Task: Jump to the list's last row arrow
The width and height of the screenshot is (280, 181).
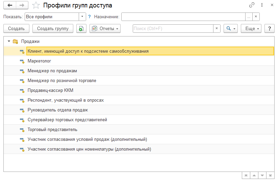Action: (270, 176)
